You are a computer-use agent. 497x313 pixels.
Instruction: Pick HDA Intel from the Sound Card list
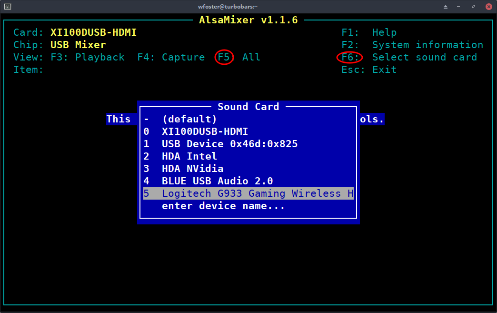(x=248, y=156)
